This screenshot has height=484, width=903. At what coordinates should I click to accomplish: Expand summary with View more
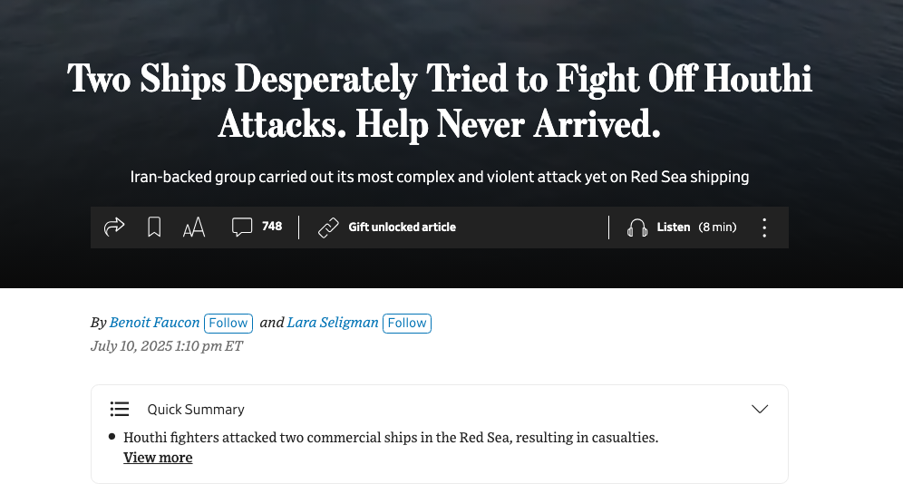(x=158, y=458)
